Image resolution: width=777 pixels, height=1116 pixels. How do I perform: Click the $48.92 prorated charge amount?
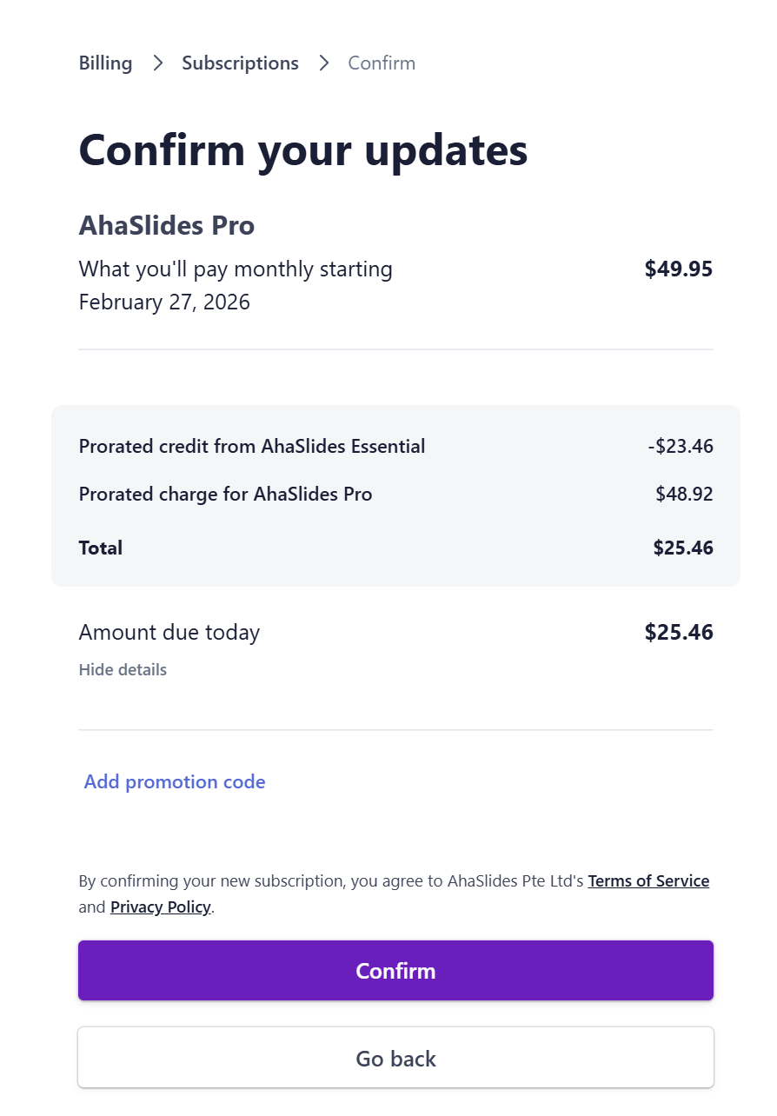(684, 495)
